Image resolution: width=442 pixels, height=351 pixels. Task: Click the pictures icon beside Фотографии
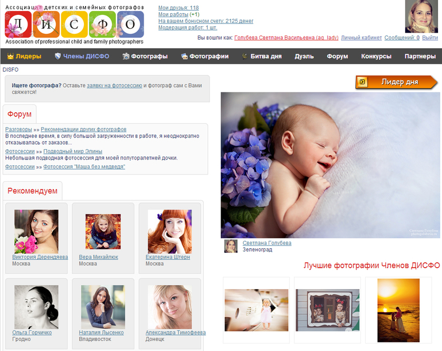coord(184,56)
